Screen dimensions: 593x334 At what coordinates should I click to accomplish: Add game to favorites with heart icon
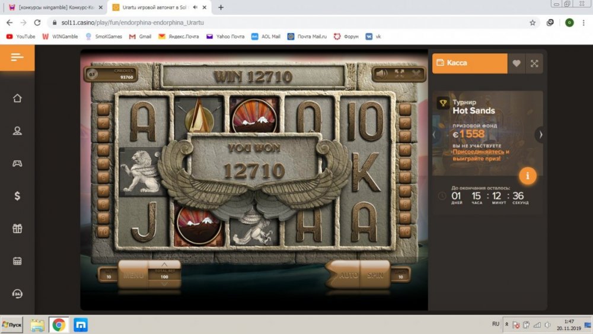(x=517, y=63)
